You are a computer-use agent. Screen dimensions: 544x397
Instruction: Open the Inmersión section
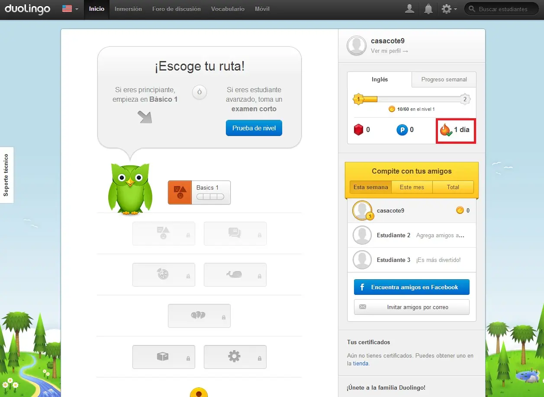pyautogui.click(x=128, y=9)
